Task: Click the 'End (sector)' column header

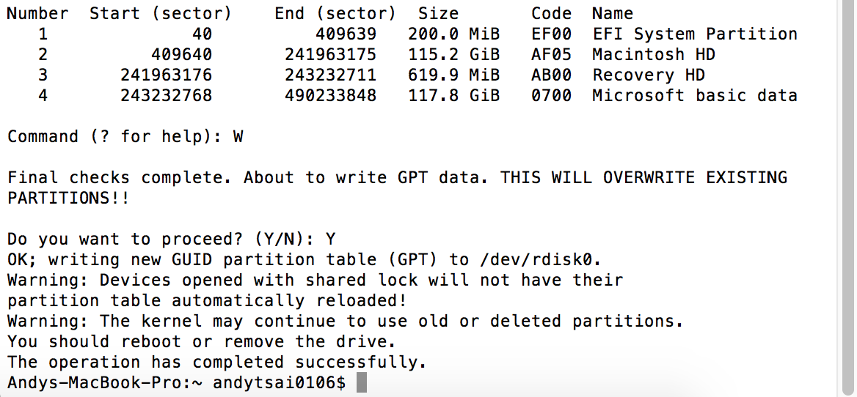Action: click(x=335, y=14)
